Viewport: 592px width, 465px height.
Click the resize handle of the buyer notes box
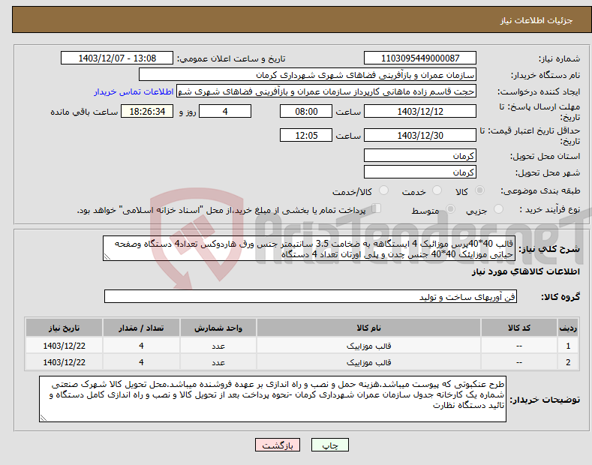point(44,418)
